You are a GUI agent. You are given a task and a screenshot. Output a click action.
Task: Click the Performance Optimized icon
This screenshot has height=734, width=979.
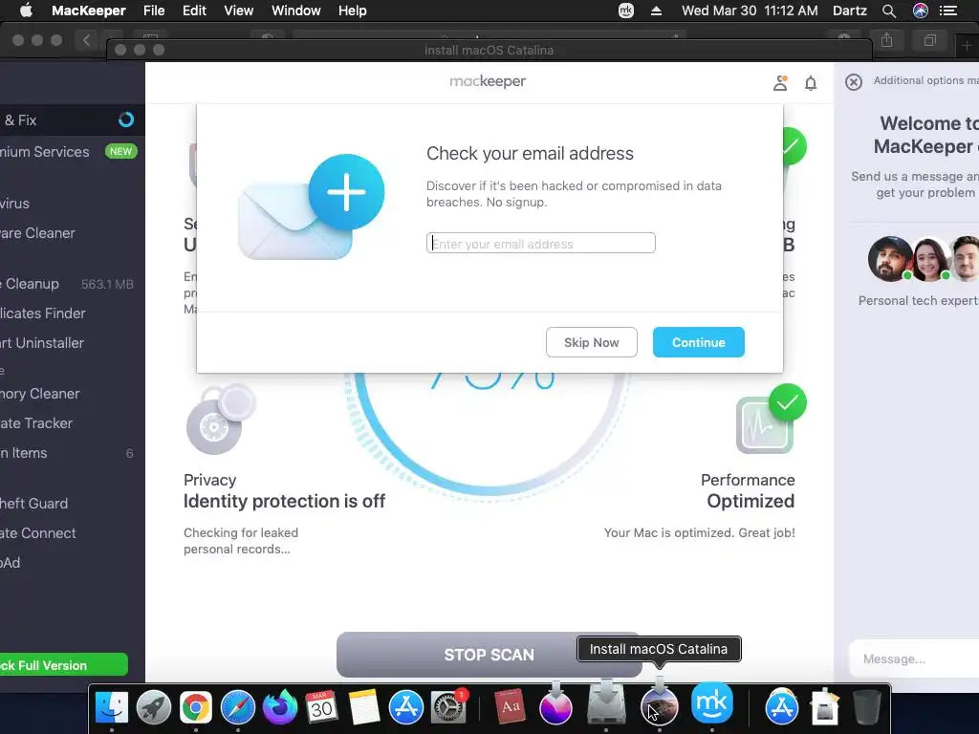(771, 420)
